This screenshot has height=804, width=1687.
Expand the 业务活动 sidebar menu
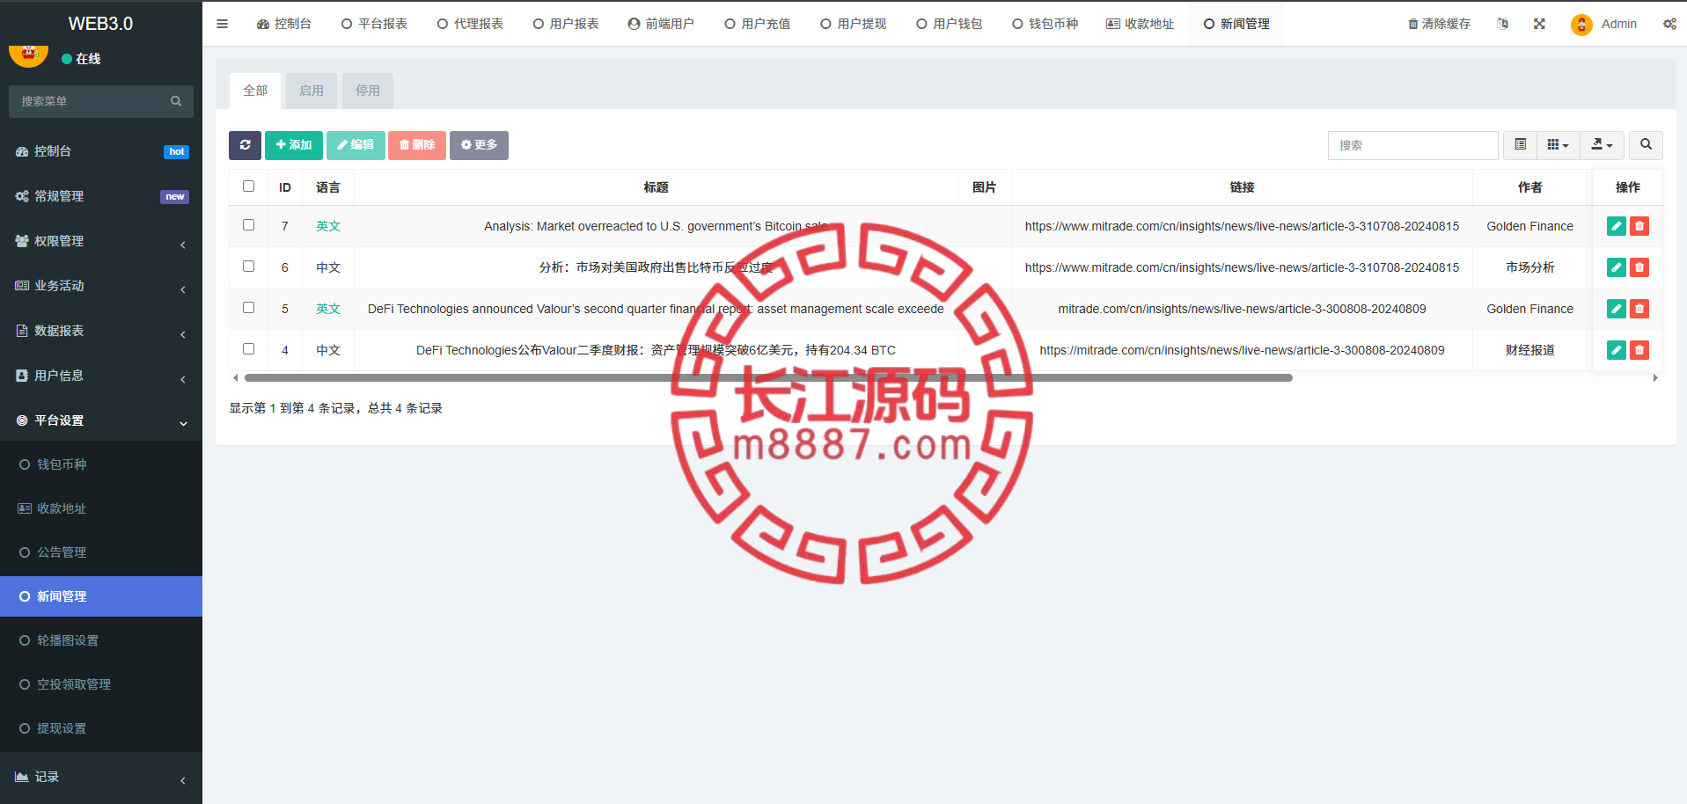pos(101,286)
